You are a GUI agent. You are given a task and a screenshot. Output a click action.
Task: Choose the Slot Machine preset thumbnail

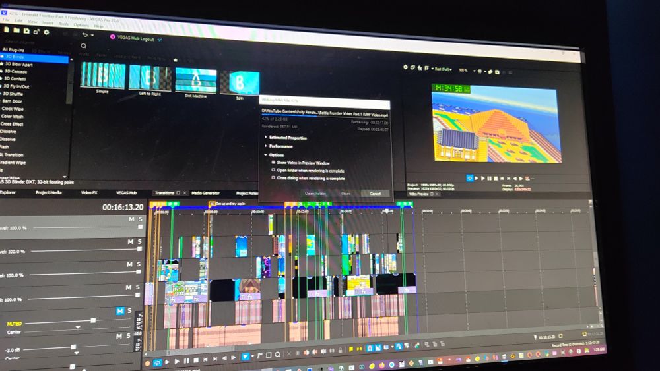click(196, 80)
